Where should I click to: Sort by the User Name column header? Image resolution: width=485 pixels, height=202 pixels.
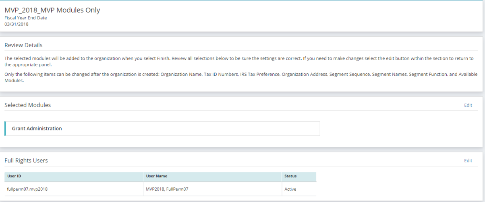click(x=212, y=176)
